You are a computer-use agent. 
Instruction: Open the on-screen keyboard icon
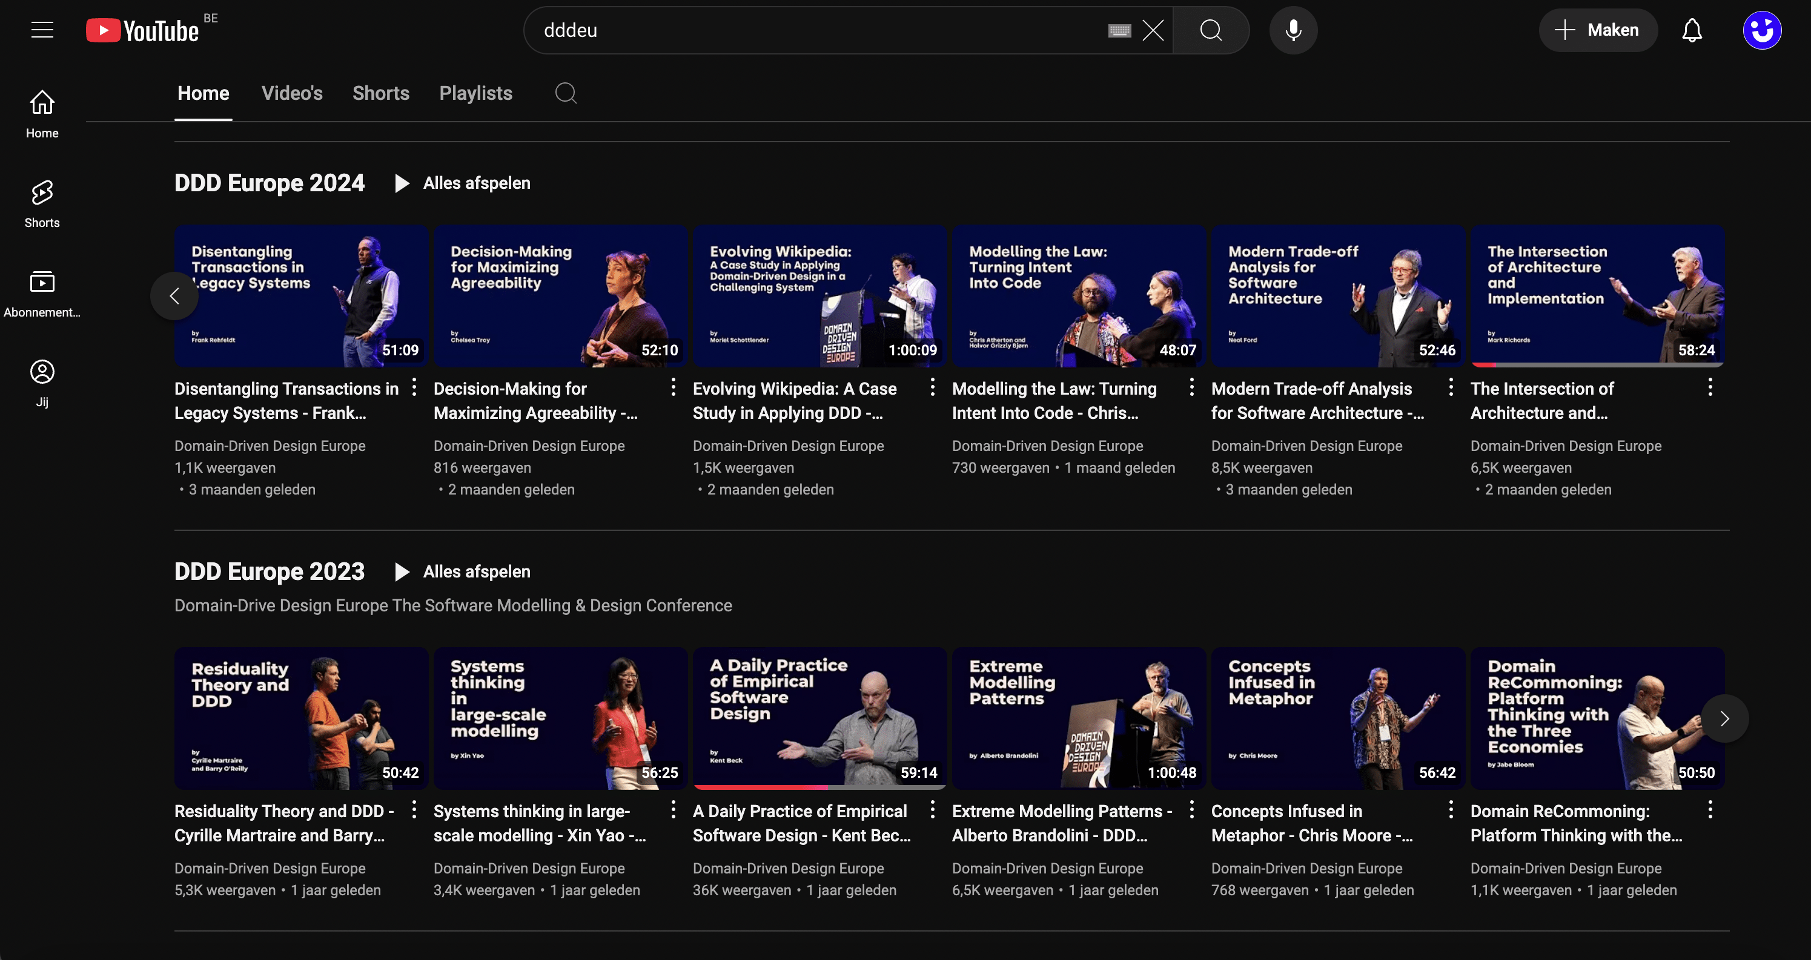point(1119,30)
